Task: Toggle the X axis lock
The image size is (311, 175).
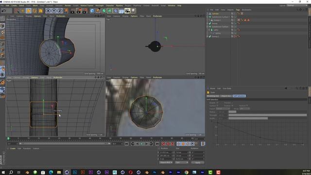Action: (48, 11)
